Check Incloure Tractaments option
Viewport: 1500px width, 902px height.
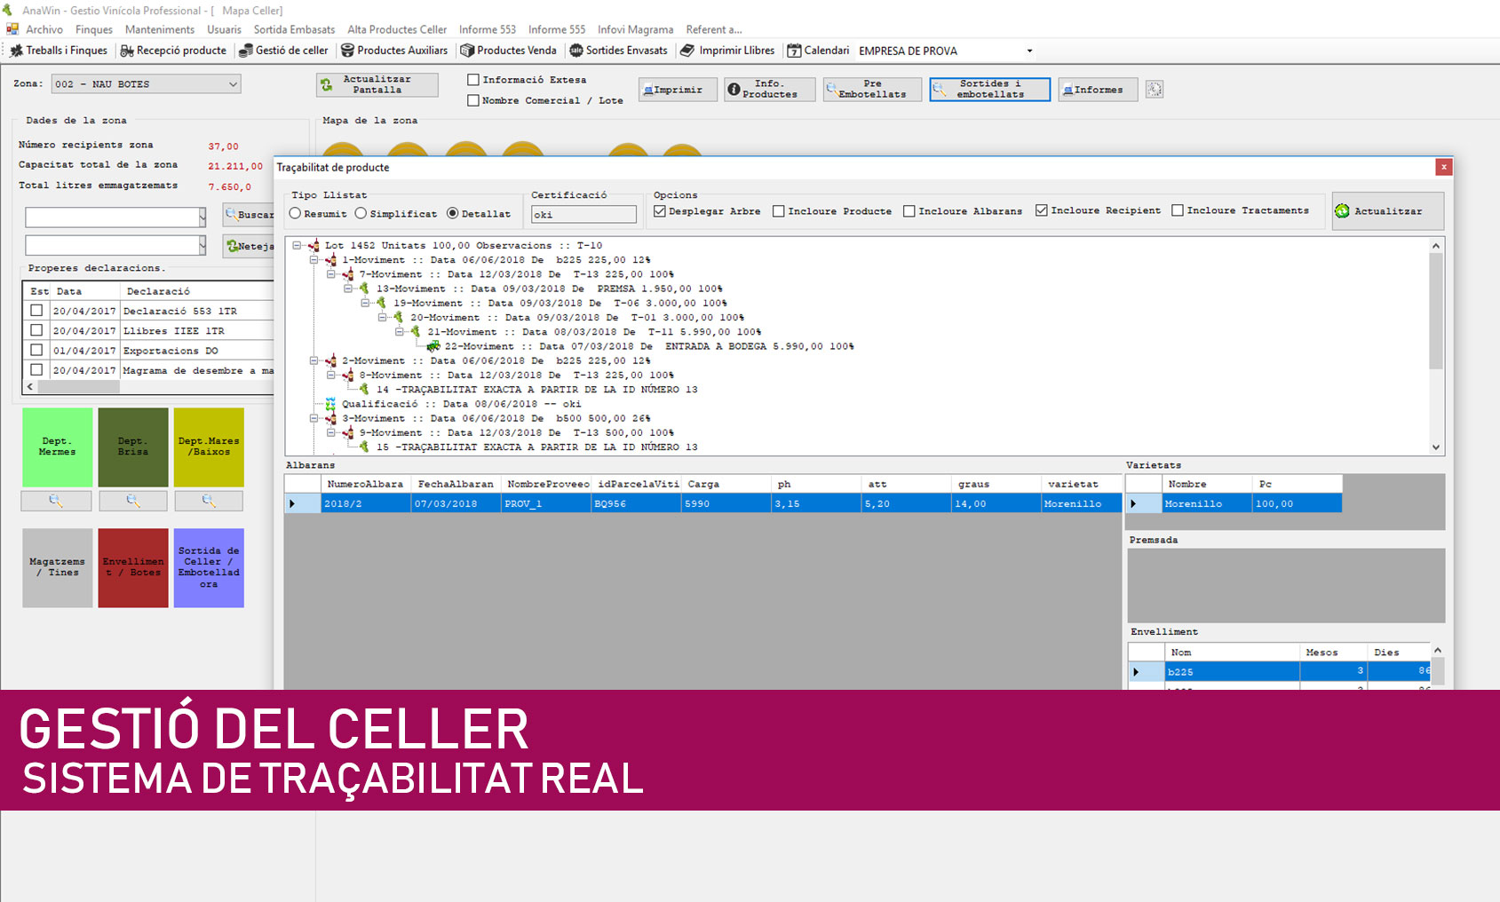[x=1178, y=210]
